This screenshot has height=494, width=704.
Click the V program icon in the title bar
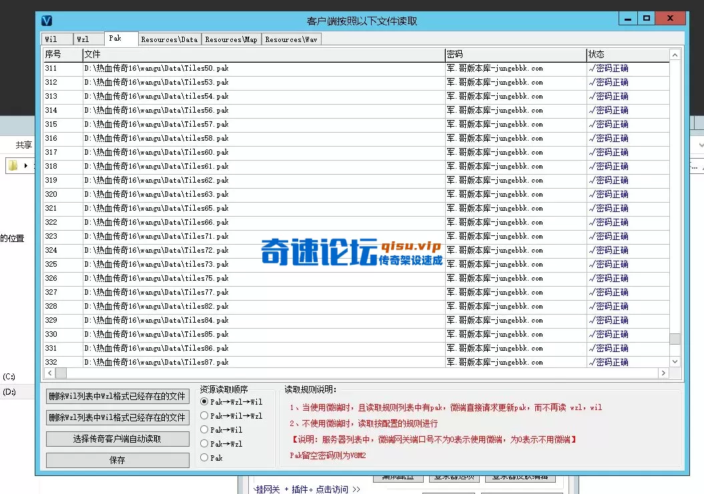[x=46, y=21]
